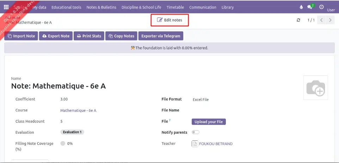
Task: Expand the Notes & Bulletins menu
Action: 101,7
